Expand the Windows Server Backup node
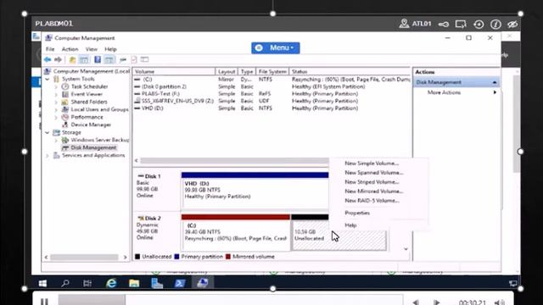 (56, 140)
